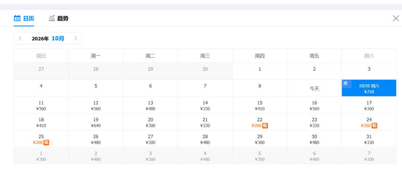The width and height of the screenshot is (402, 173).
Task: Select October 31 priced ¥330
Action: coord(369,139)
